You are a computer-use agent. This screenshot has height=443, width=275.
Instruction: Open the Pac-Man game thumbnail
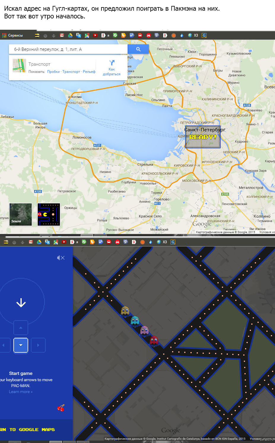click(x=49, y=214)
